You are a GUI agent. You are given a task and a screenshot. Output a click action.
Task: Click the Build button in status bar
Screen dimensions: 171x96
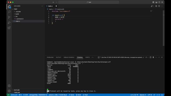pyautogui.click(x=78, y=95)
